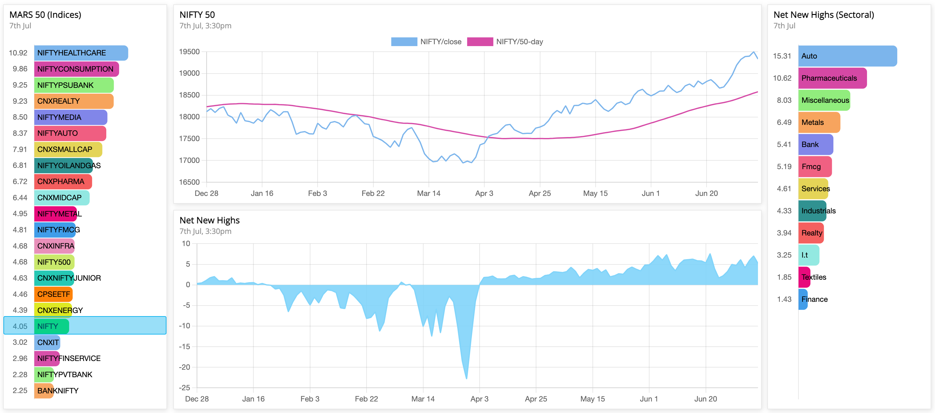Screen dimensions: 935x413
Task: Click the -25 axis label on Net New Highs
Action: click(185, 388)
